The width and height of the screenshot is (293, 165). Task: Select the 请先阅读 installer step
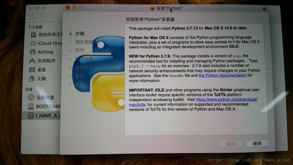tap(84, 42)
